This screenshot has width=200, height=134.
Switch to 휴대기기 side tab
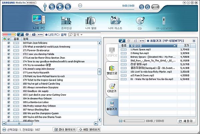pos(112,106)
